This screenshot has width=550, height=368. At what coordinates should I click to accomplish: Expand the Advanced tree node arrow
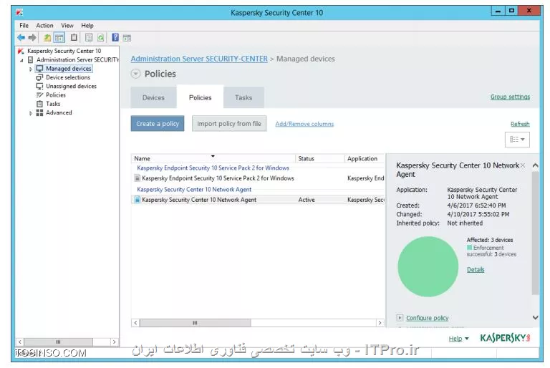click(31, 113)
